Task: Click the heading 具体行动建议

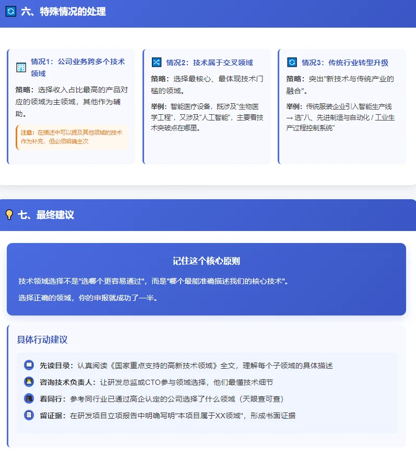Action: point(42,339)
